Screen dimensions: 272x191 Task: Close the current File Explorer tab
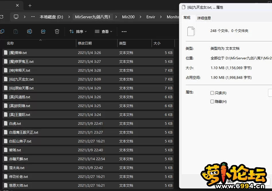pyautogui.click(x=17, y=5)
